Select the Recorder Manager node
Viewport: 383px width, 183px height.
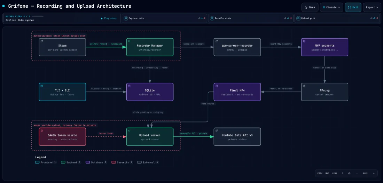pyautogui.click(x=150, y=47)
